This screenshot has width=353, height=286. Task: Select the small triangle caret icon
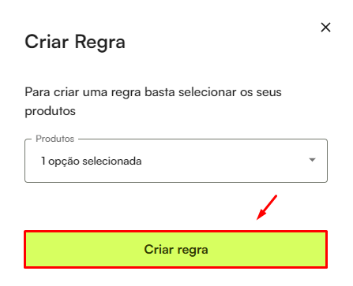(312, 160)
